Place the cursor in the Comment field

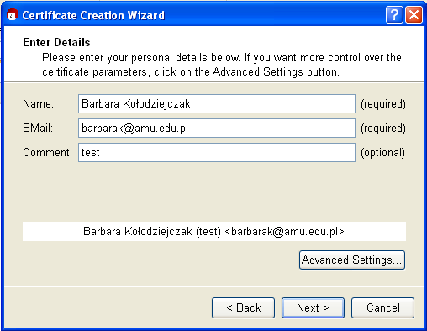(x=217, y=153)
